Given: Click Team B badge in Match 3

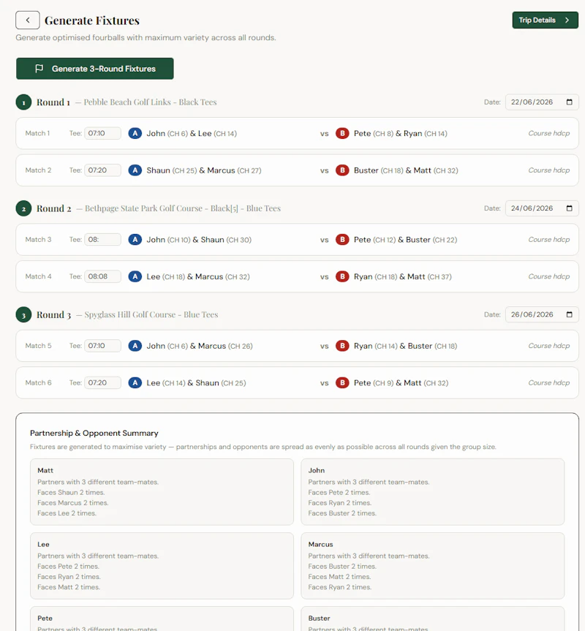Looking at the screenshot, I should 342,239.
